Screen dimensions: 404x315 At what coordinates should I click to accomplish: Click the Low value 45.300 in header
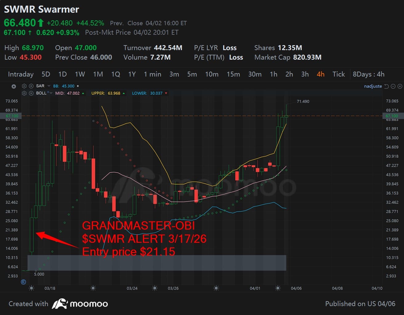[30, 57]
